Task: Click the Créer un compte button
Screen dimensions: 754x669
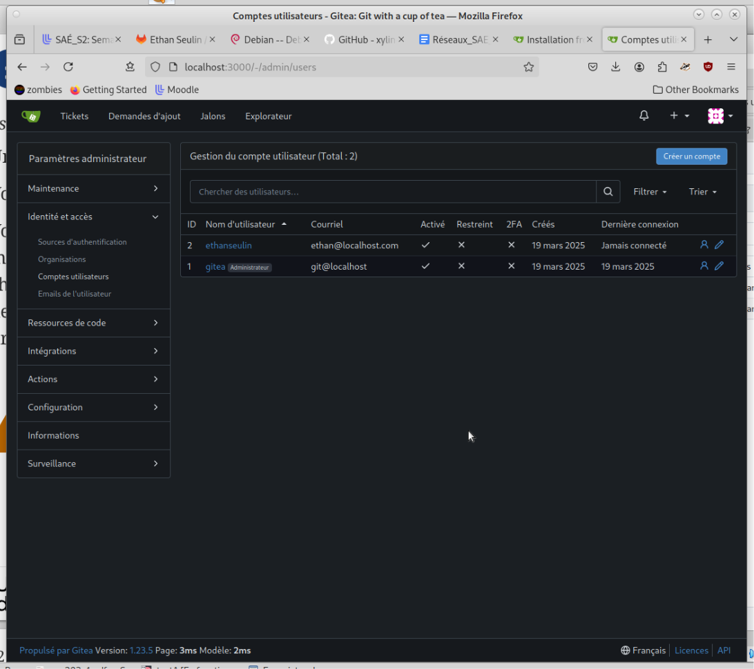Action: [x=691, y=157]
